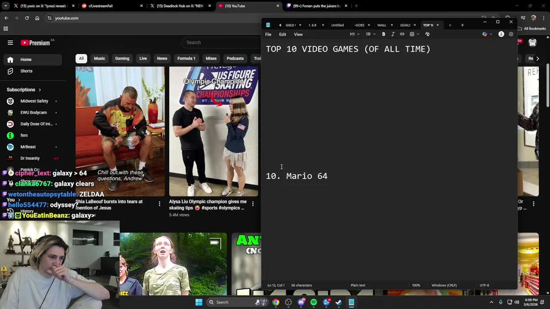Select the Gaming category chip
Viewport: 550px width, 309px height.
pyautogui.click(x=122, y=58)
